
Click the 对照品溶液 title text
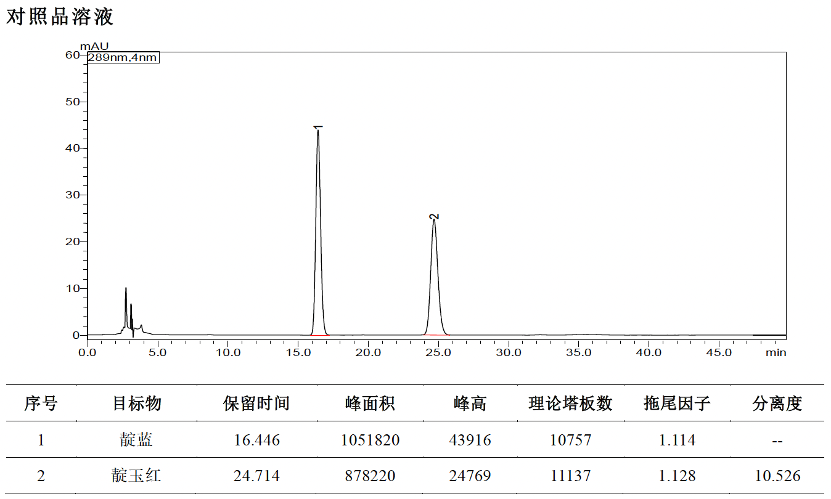click(x=60, y=16)
